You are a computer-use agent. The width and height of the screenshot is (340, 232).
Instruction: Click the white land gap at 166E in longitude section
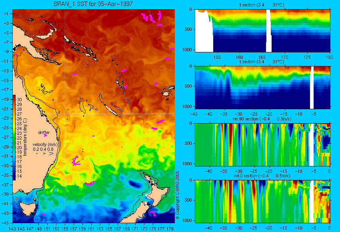(269, 30)
